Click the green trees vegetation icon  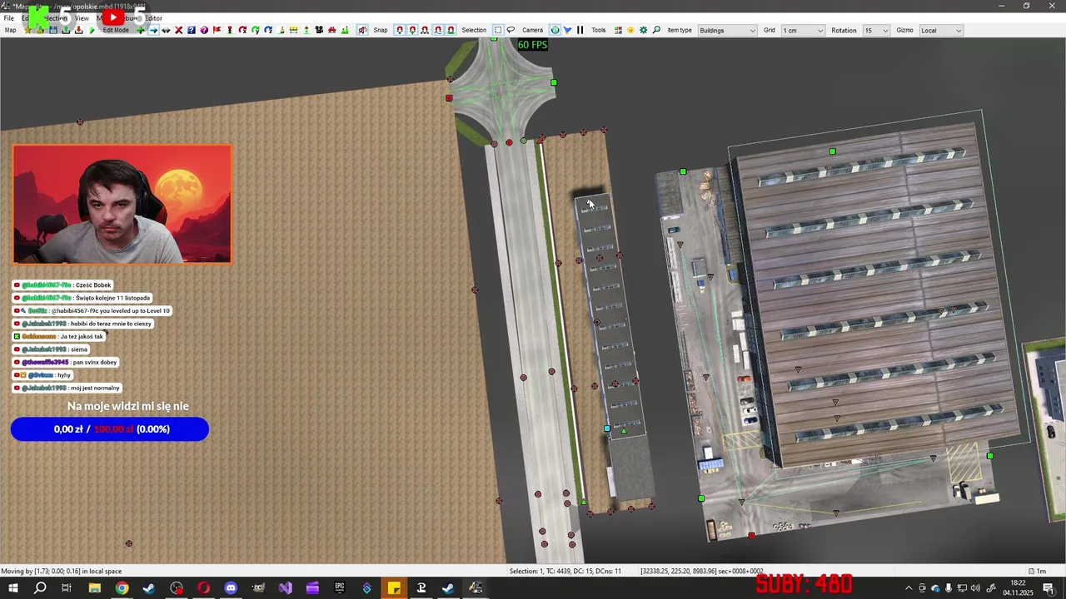(345, 30)
